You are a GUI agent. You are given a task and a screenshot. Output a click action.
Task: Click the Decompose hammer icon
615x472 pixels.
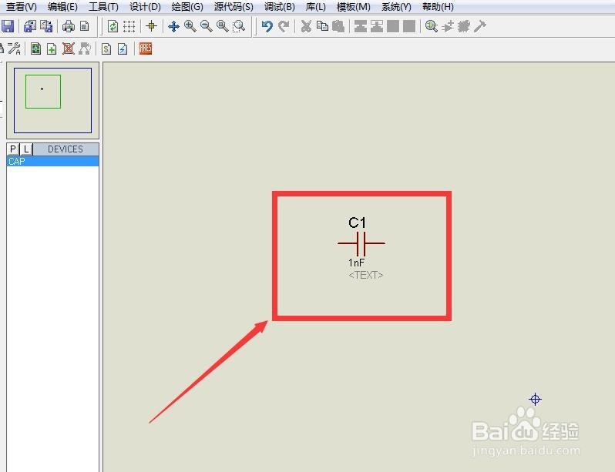[479, 27]
